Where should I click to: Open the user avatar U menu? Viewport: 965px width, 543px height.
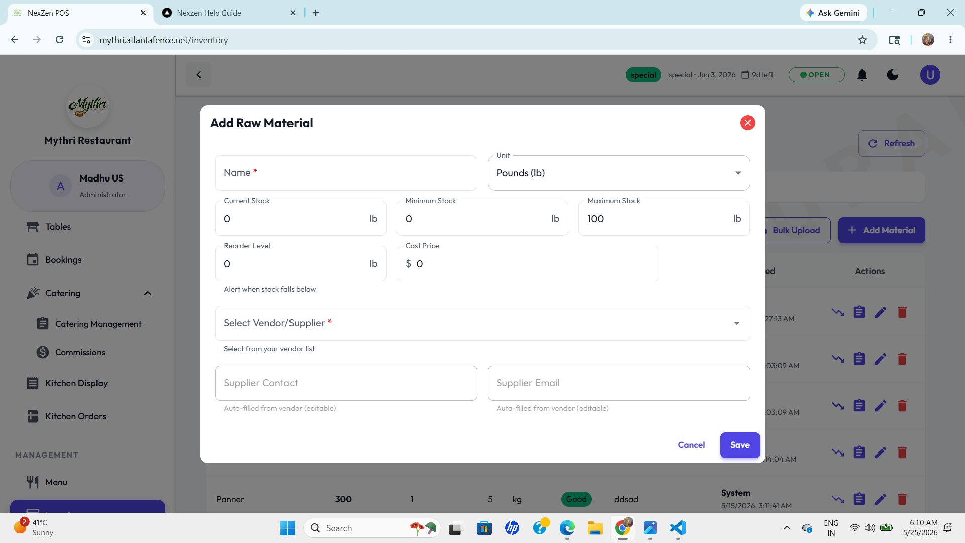click(930, 75)
